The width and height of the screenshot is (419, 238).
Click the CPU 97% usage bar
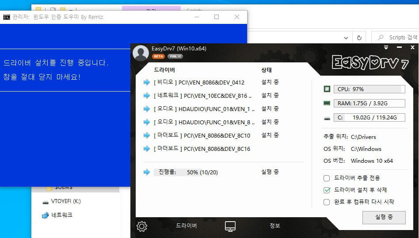(369, 89)
